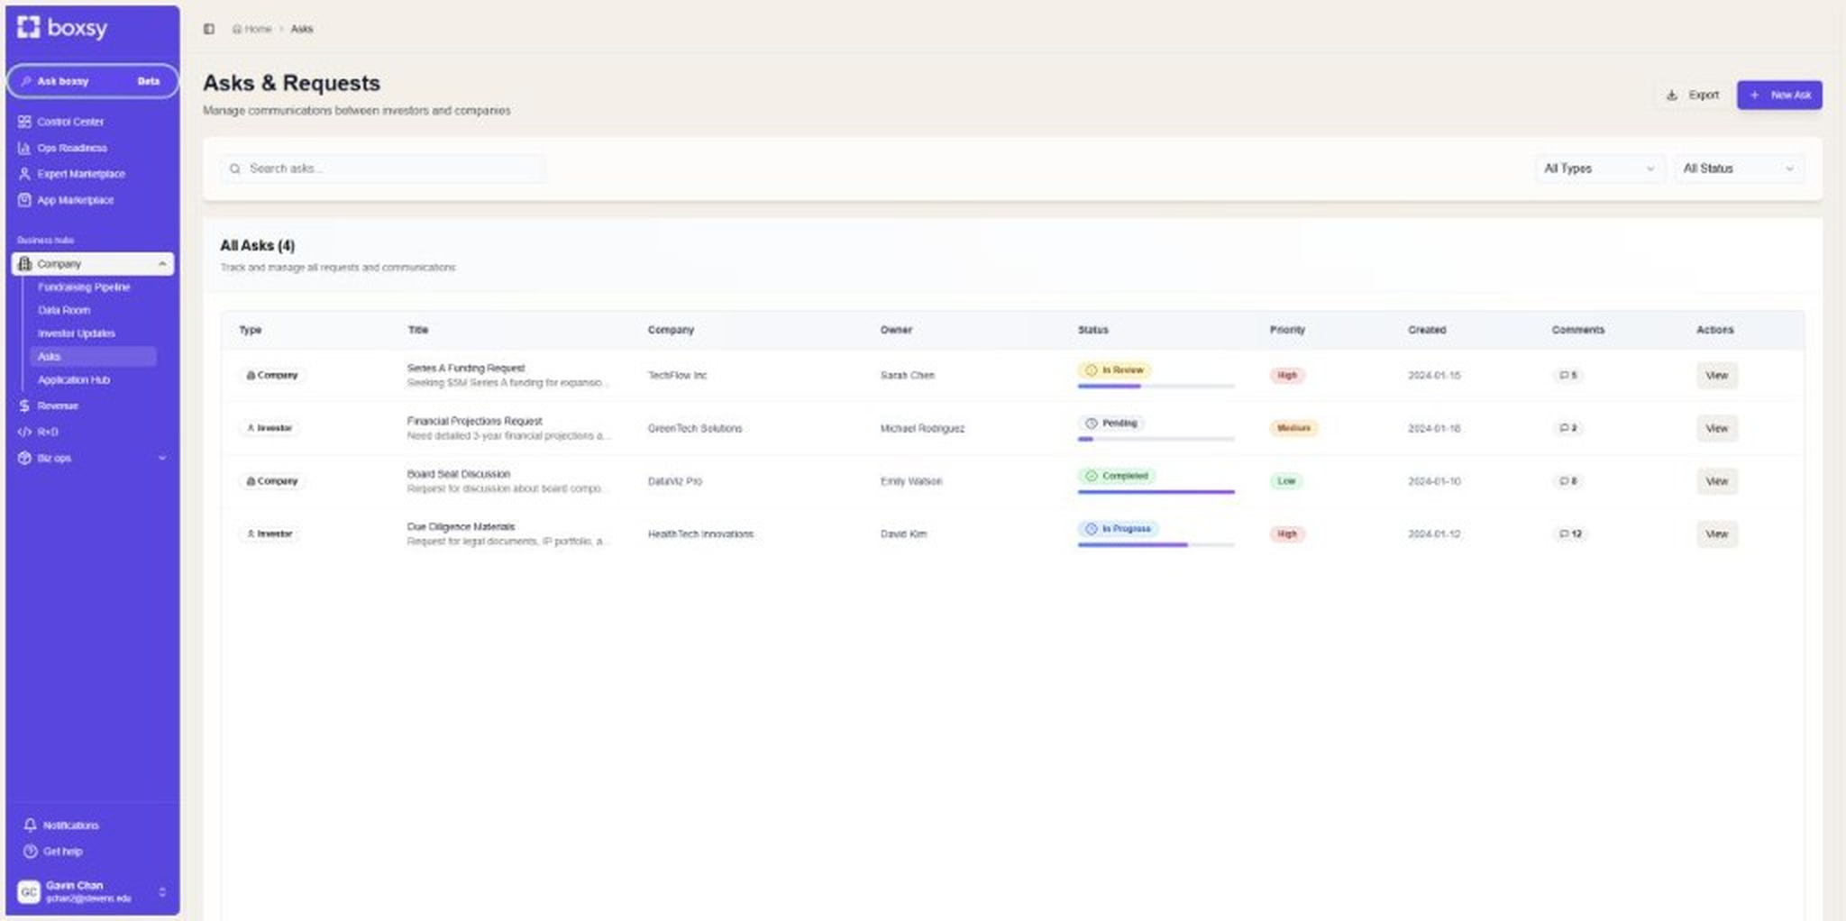Open the All Types filter dropdown
This screenshot has height=921, width=1846.
coord(1599,169)
